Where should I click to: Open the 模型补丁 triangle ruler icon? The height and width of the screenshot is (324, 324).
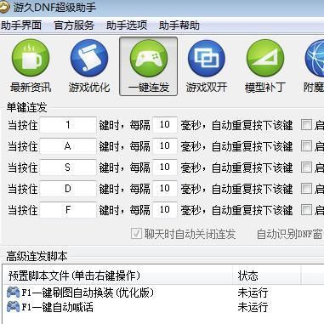pyautogui.click(x=265, y=58)
